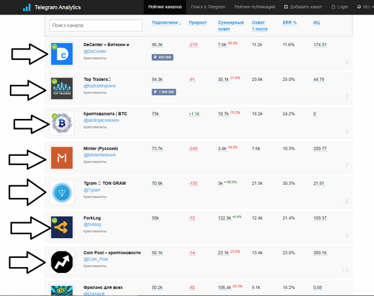Click the Telegram Analytics bar chart logo
Image resolution: width=374 pixels, height=296 pixels.
tap(27, 7)
